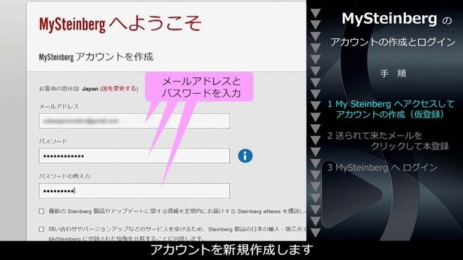Click the パスワードの再入力 input field
This screenshot has width=463, height=260.
pyautogui.click(x=135, y=191)
